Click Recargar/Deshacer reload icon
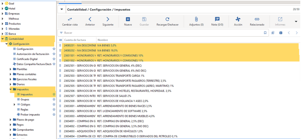 167,19
